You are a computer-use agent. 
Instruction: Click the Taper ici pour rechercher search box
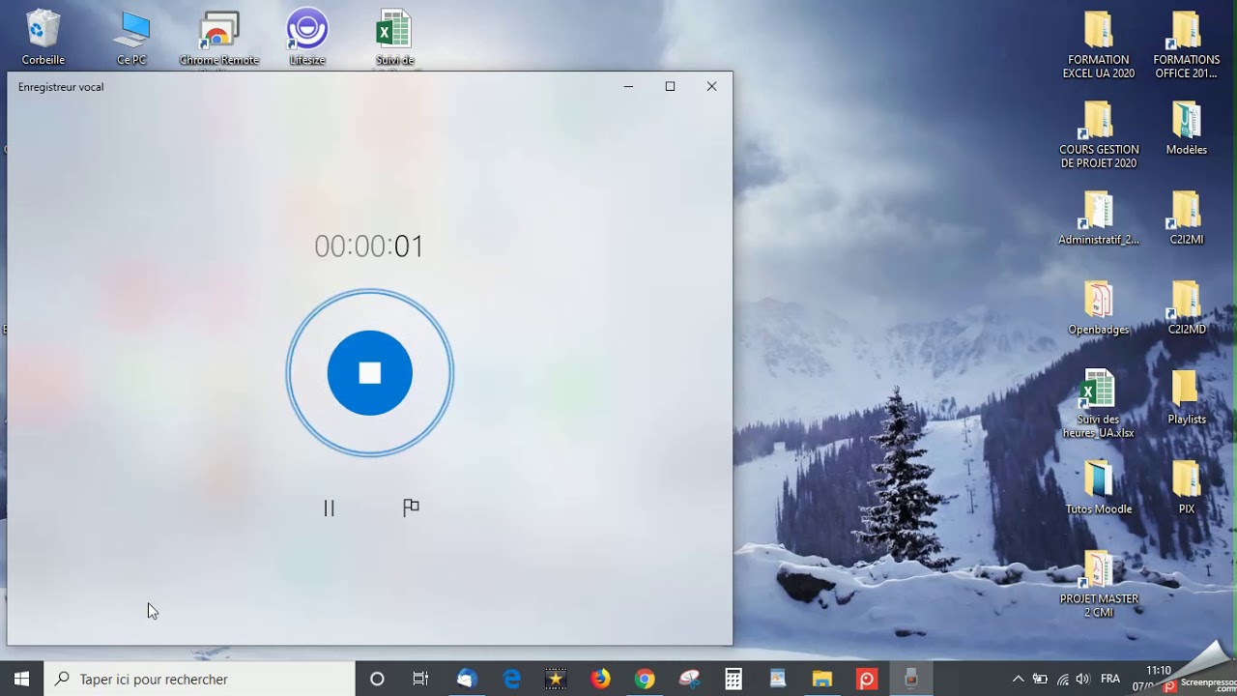[x=199, y=679]
